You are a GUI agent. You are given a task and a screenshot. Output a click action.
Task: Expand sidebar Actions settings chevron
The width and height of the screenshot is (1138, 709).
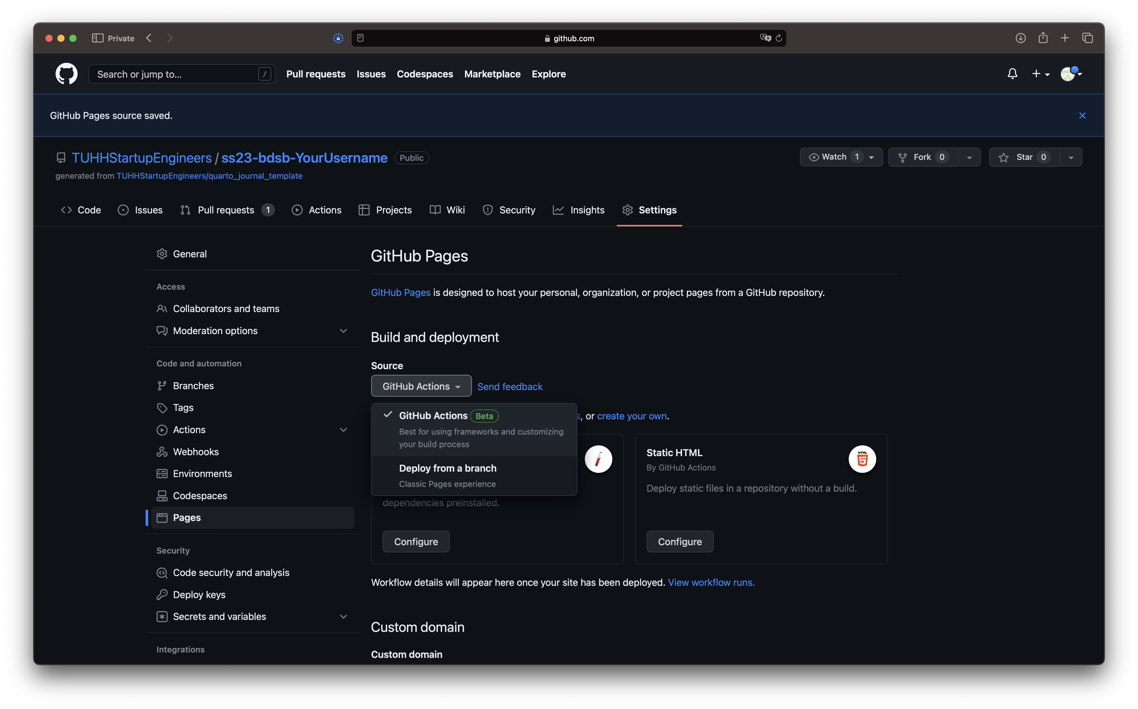[x=343, y=430]
